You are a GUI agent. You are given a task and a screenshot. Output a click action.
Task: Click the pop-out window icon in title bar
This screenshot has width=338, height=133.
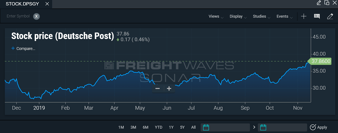pos(327,3)
